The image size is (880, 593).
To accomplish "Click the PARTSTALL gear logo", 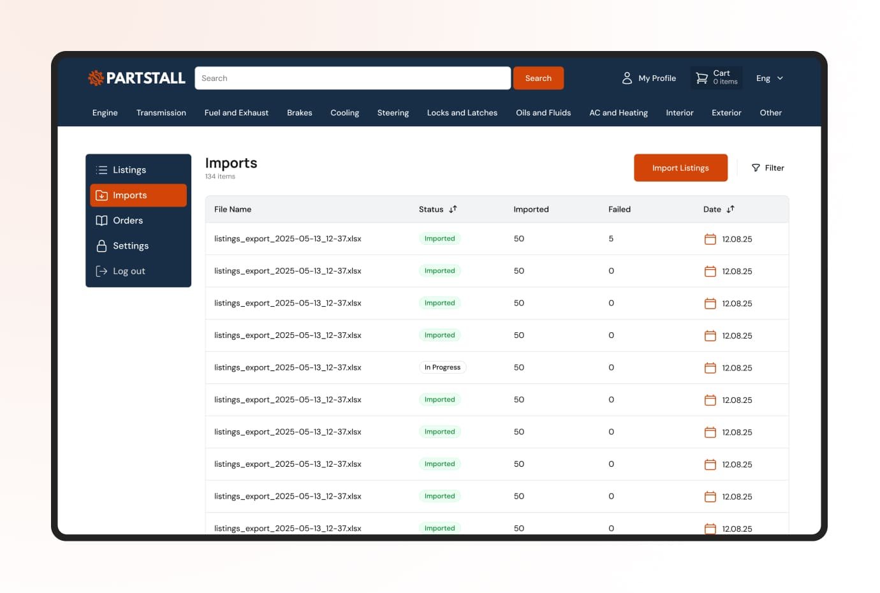I will [96, 78].
